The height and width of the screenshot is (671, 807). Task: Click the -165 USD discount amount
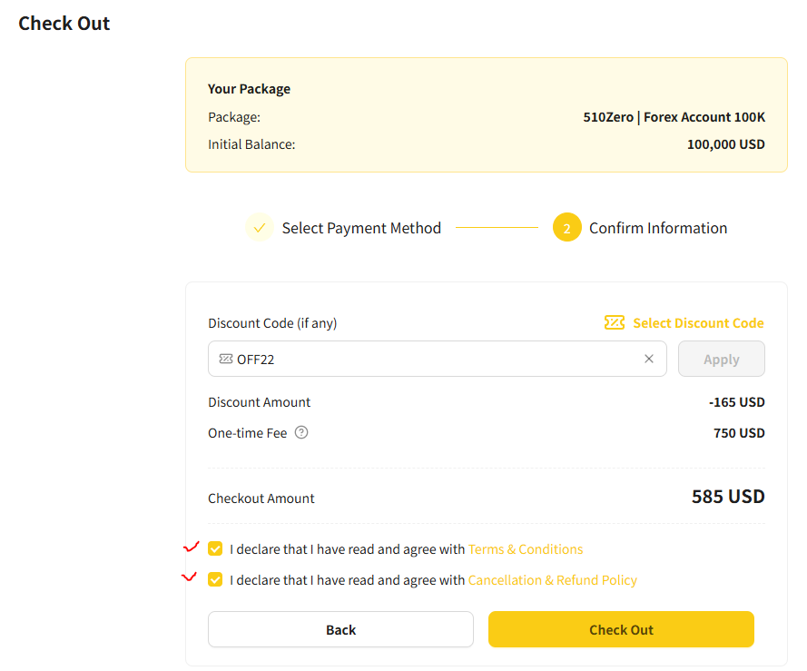(736, 402)
